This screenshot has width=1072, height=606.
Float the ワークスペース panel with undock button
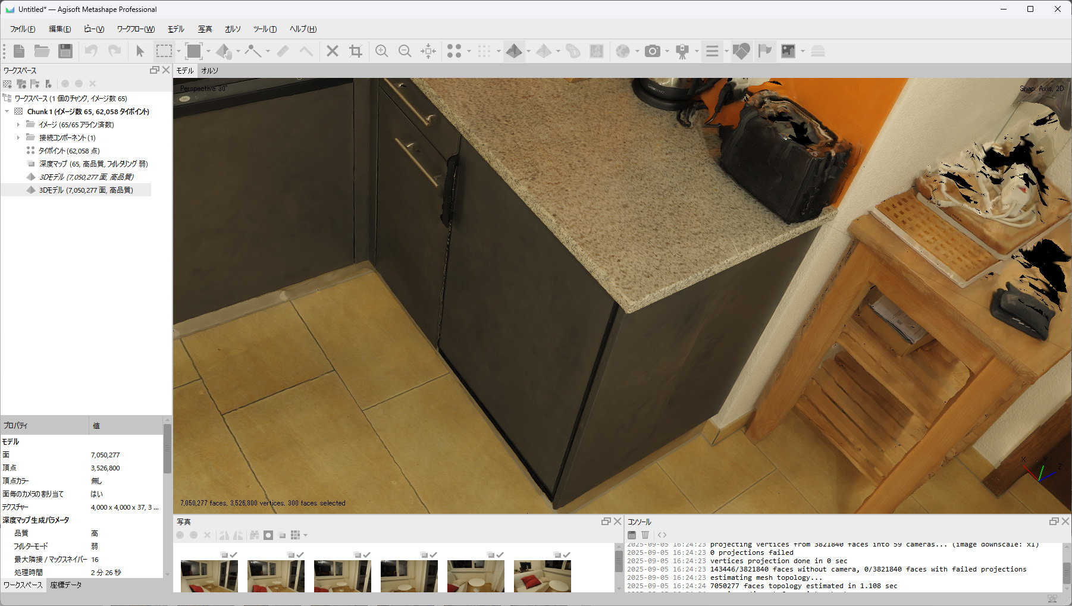(x=154, y=70)
